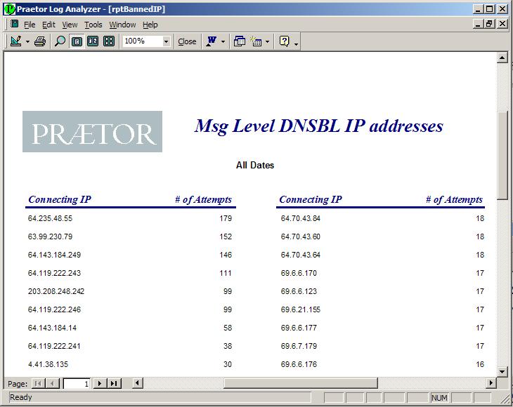Click IP address 69.6.6.170

click(299, 273)
